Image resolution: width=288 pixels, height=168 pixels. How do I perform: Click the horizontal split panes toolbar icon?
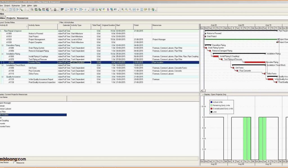(x=134, y=10)
